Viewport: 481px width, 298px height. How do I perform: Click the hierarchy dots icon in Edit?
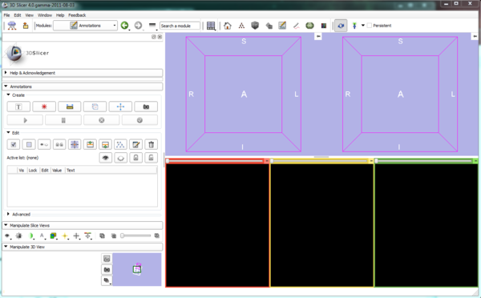click(120, 144)
